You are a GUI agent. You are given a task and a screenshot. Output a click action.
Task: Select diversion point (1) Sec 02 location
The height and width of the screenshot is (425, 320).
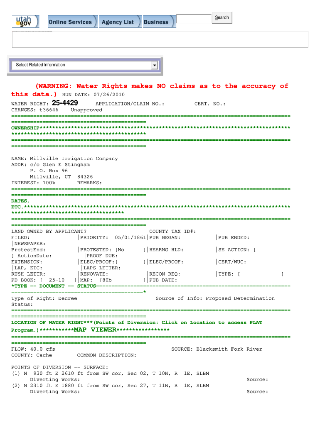coord(110,374)
